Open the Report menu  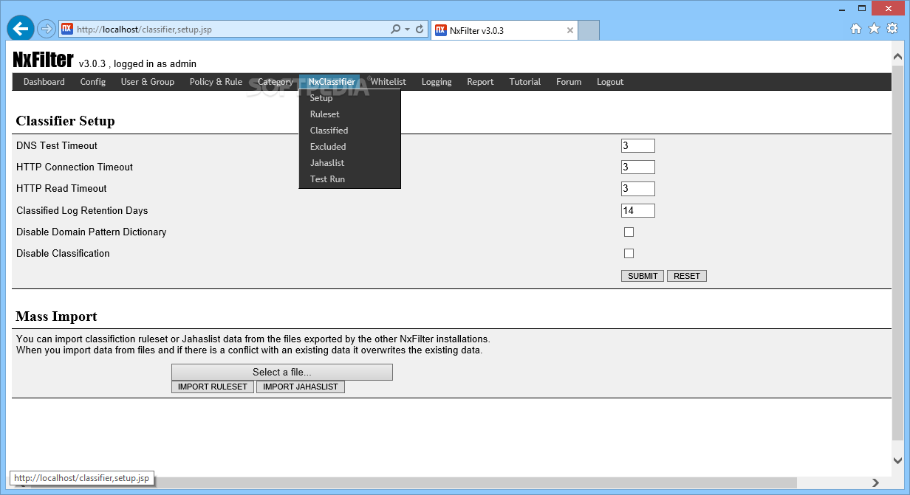pyautogui.click(x=480, y=82)
